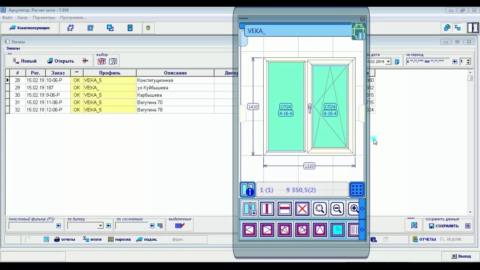
Task: Click the period stepper arrows
Action: (x=468, y=61)
